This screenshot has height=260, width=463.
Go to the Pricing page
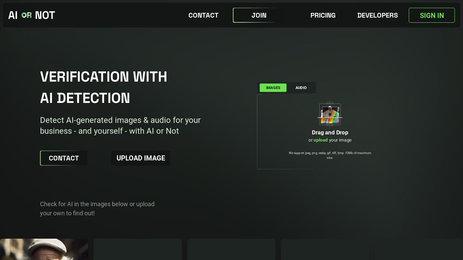323,15
